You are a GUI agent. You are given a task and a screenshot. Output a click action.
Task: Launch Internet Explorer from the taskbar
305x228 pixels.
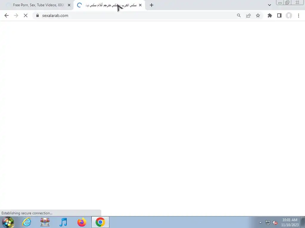[27, 222]
